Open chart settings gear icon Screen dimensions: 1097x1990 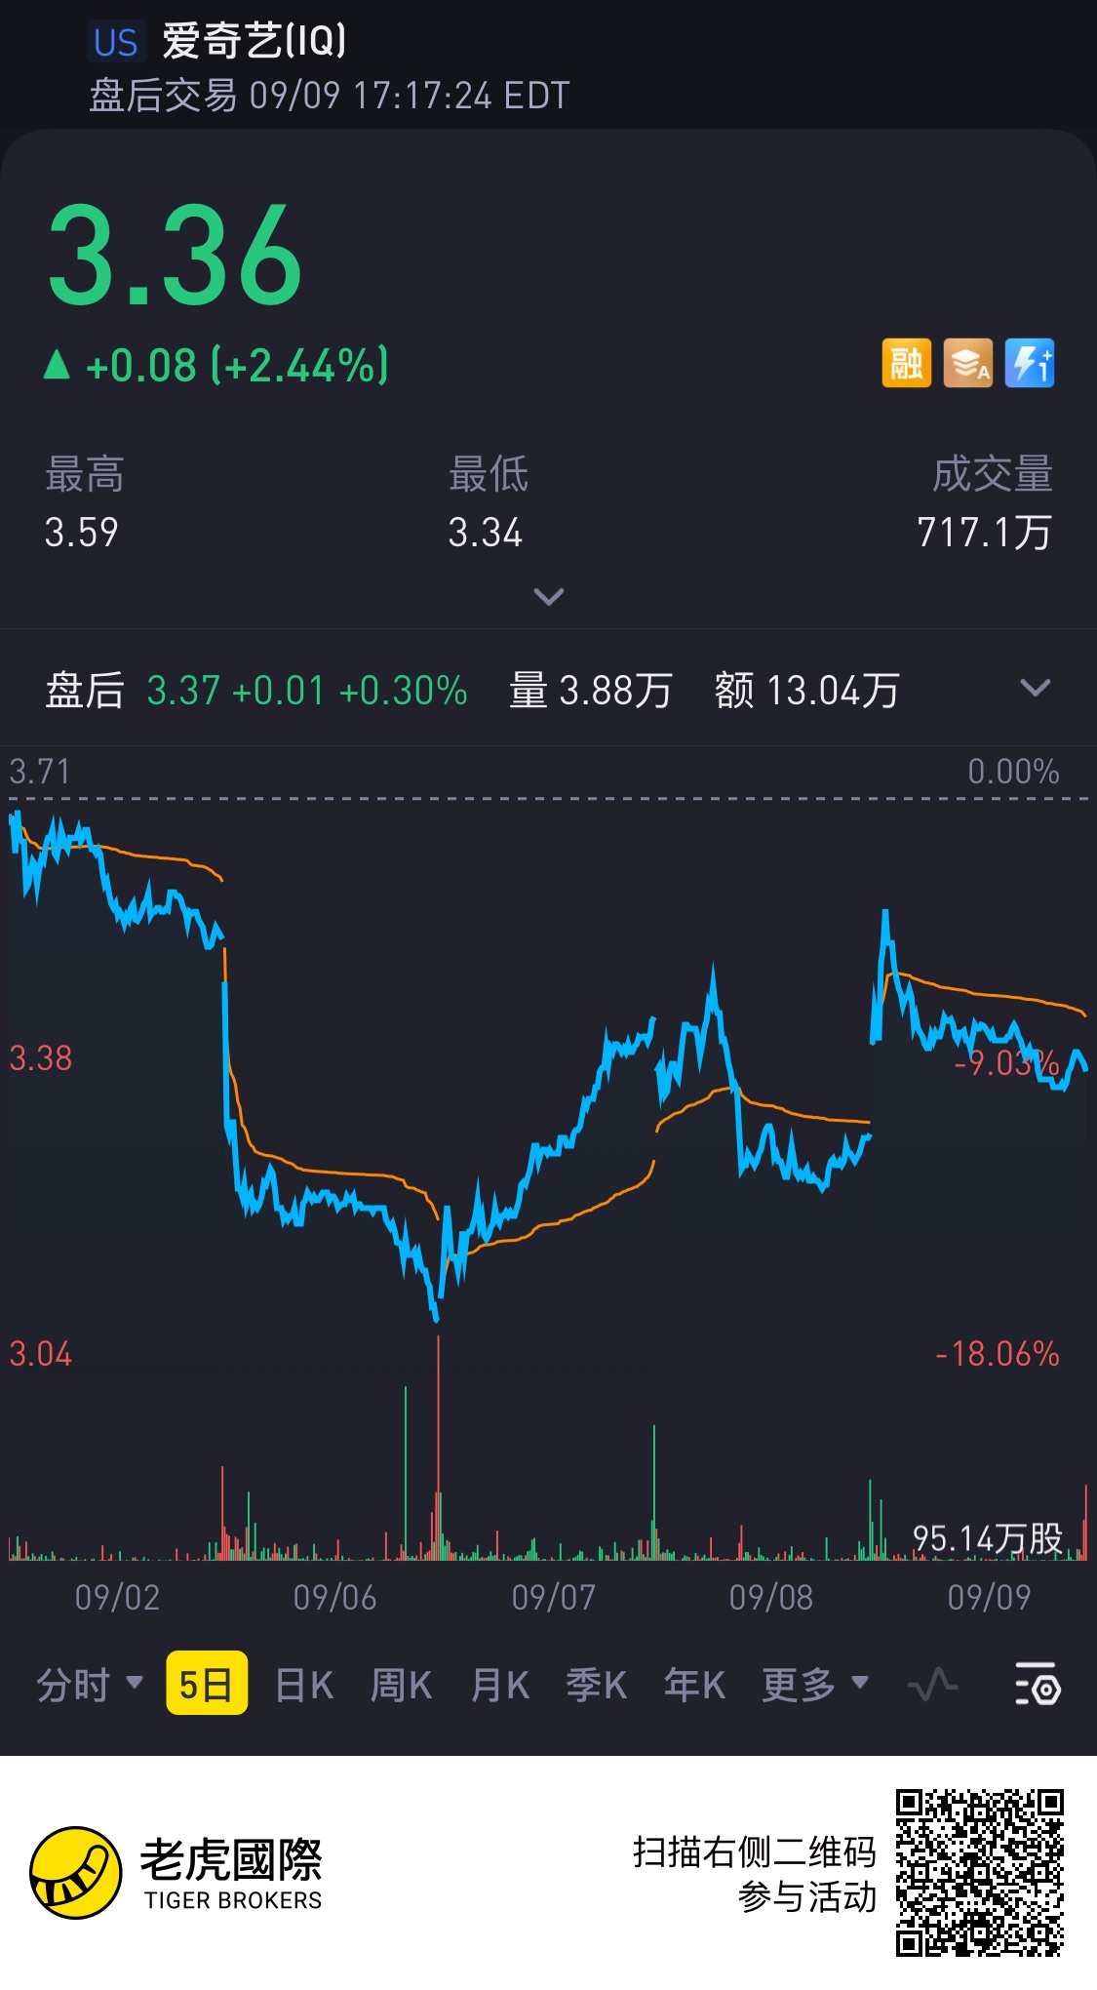(x=1038, y=1685)
